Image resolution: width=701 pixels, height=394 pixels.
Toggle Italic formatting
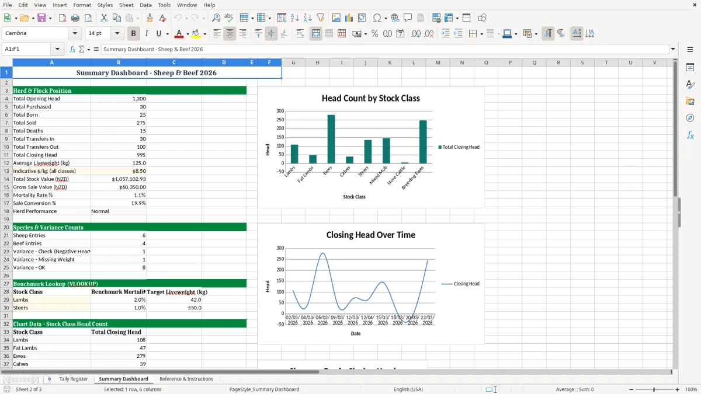point(147,34)
